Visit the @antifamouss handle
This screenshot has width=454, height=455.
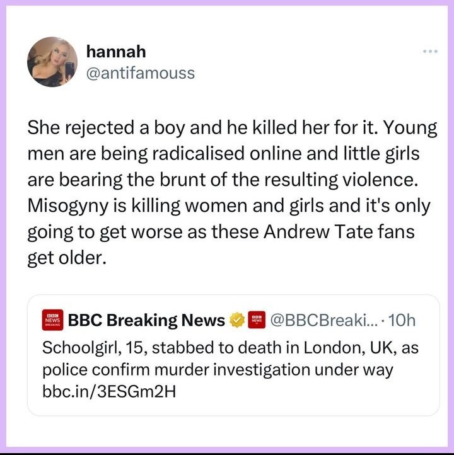tap(141, 73)
